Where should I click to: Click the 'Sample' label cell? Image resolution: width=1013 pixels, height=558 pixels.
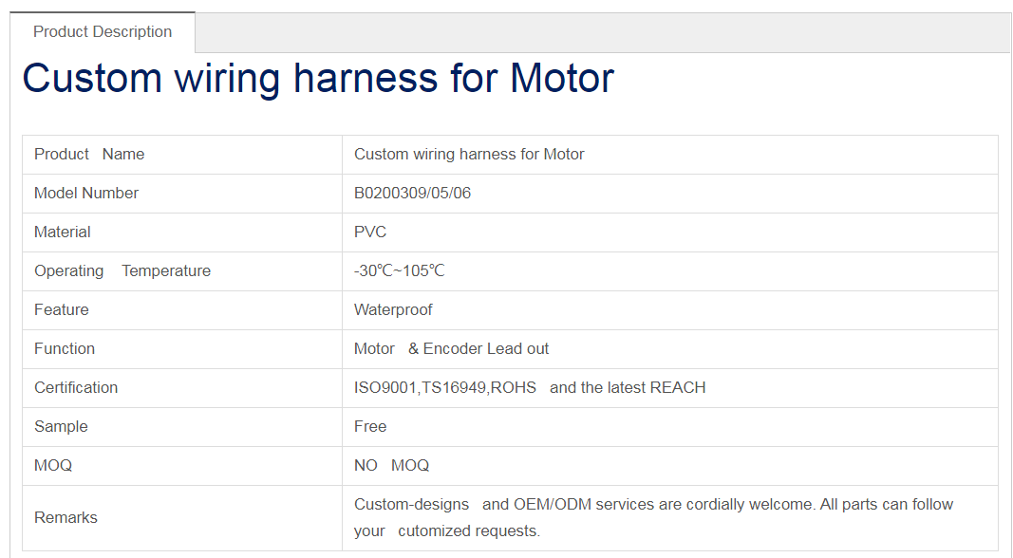click(61, 427)
